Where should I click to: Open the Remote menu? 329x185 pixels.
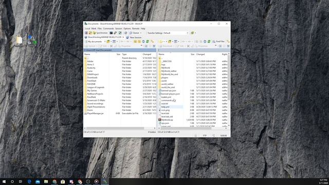tap(136, 29)
